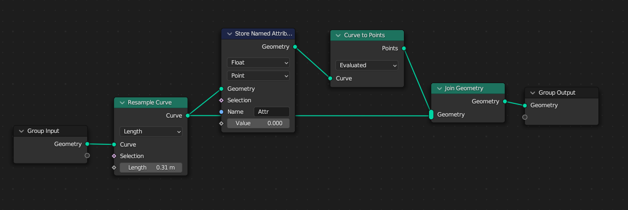Click Resample Curve's Length input socket
The image size is (628, 210).
tap(114, 167)
